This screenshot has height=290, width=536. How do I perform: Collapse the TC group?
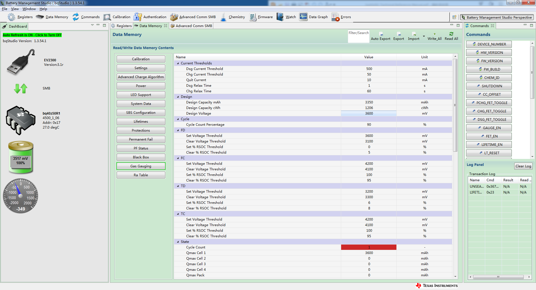pos(178,214)
